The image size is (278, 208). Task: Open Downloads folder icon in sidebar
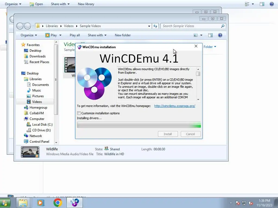(26, 56)
